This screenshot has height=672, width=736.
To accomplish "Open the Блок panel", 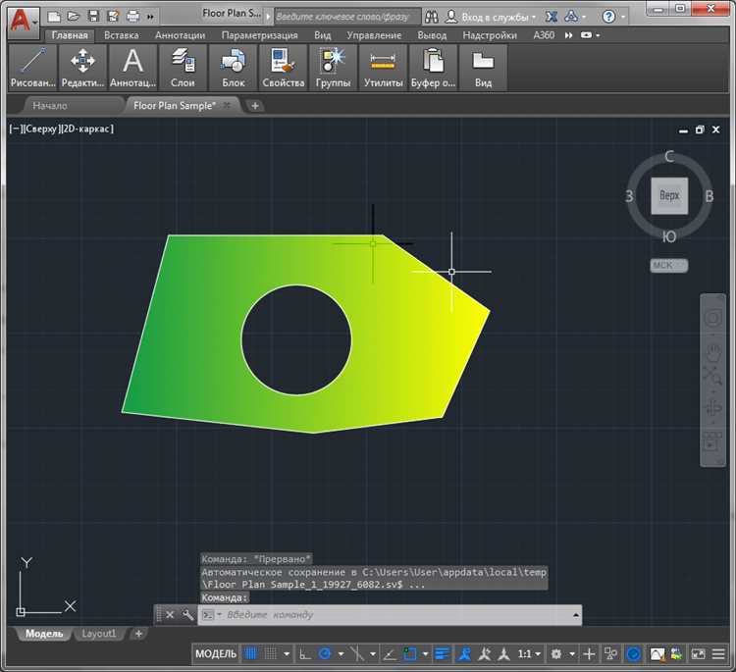I will [x=234, y=68].
